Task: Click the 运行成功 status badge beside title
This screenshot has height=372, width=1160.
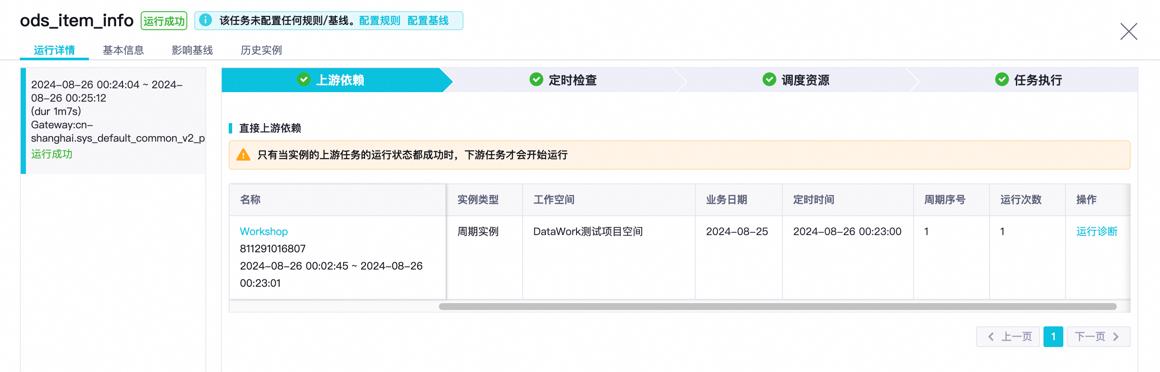Action: 164,21
